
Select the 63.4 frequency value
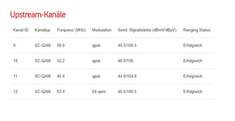[x=61, y=92]
